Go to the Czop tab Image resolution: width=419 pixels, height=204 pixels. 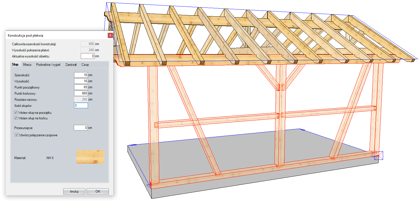point(85,65)
